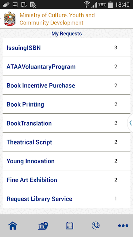Open the locations museum-pin icon
Screen dimensions: 133x237
[x=43, y=226]
